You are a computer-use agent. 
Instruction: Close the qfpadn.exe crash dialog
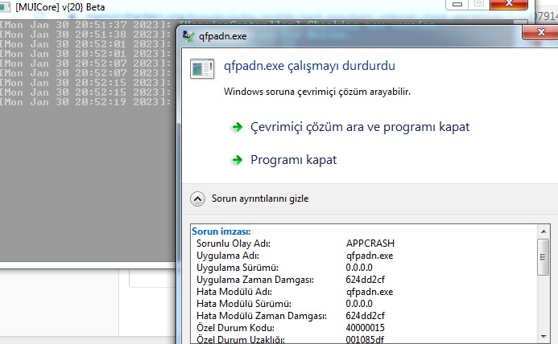(x=540, y=32)
